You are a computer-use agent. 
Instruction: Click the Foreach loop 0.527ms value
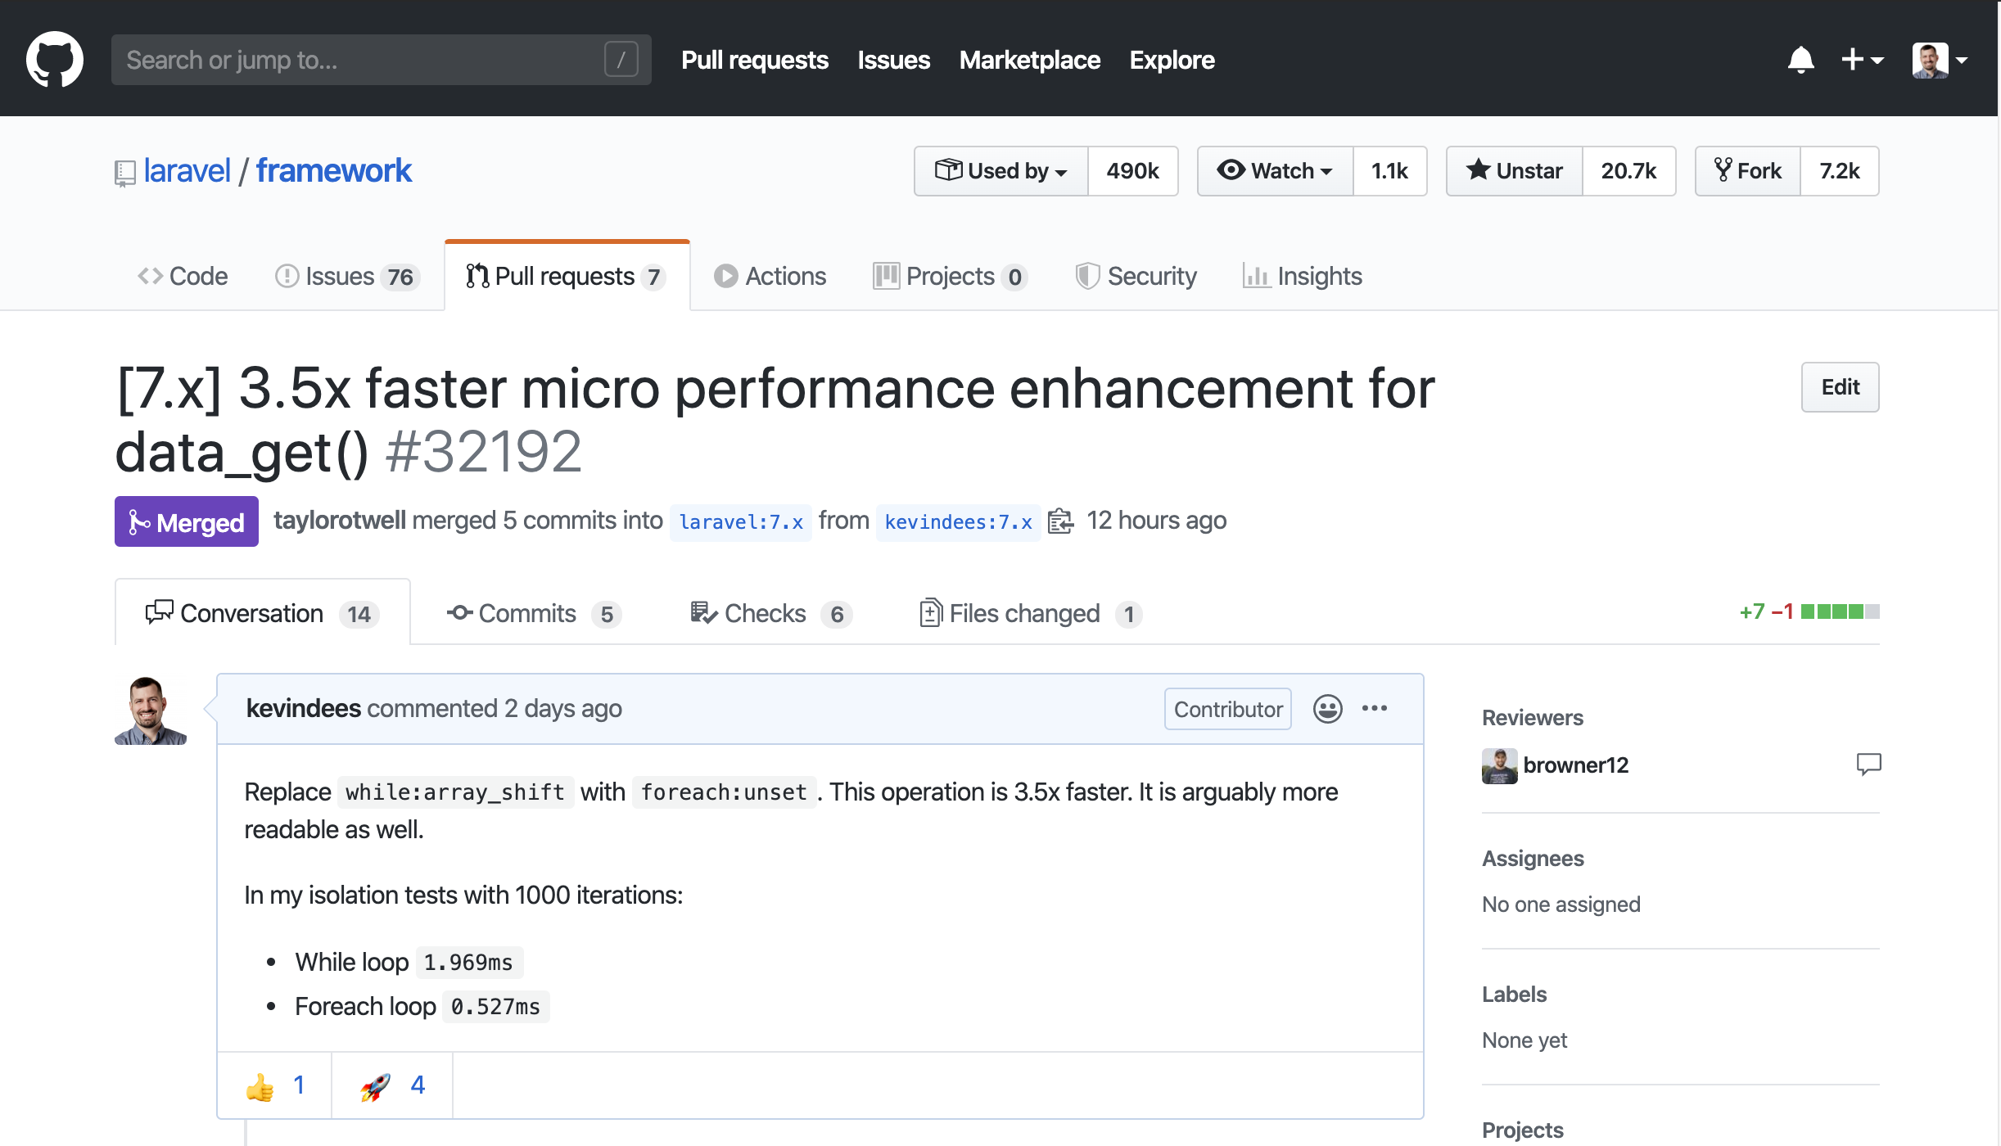click(x=495, y=1007)
